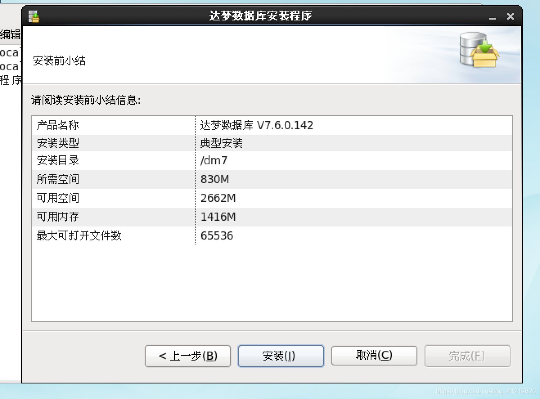Select the 所需空间 row label

58,179
